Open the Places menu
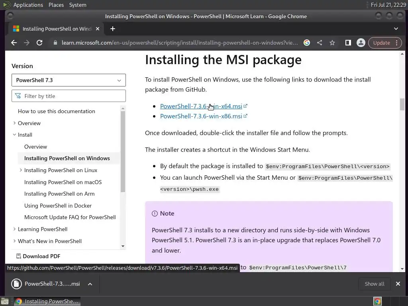This screenshot has width=408, height=306. 56,5
